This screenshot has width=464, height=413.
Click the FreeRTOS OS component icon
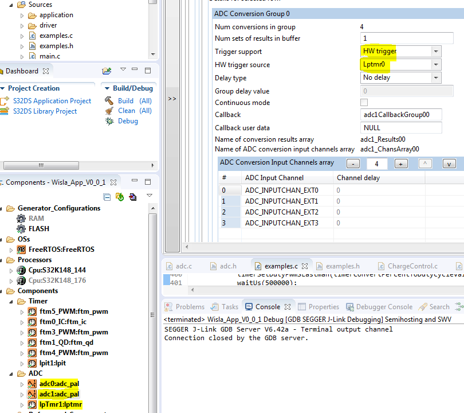21,250
